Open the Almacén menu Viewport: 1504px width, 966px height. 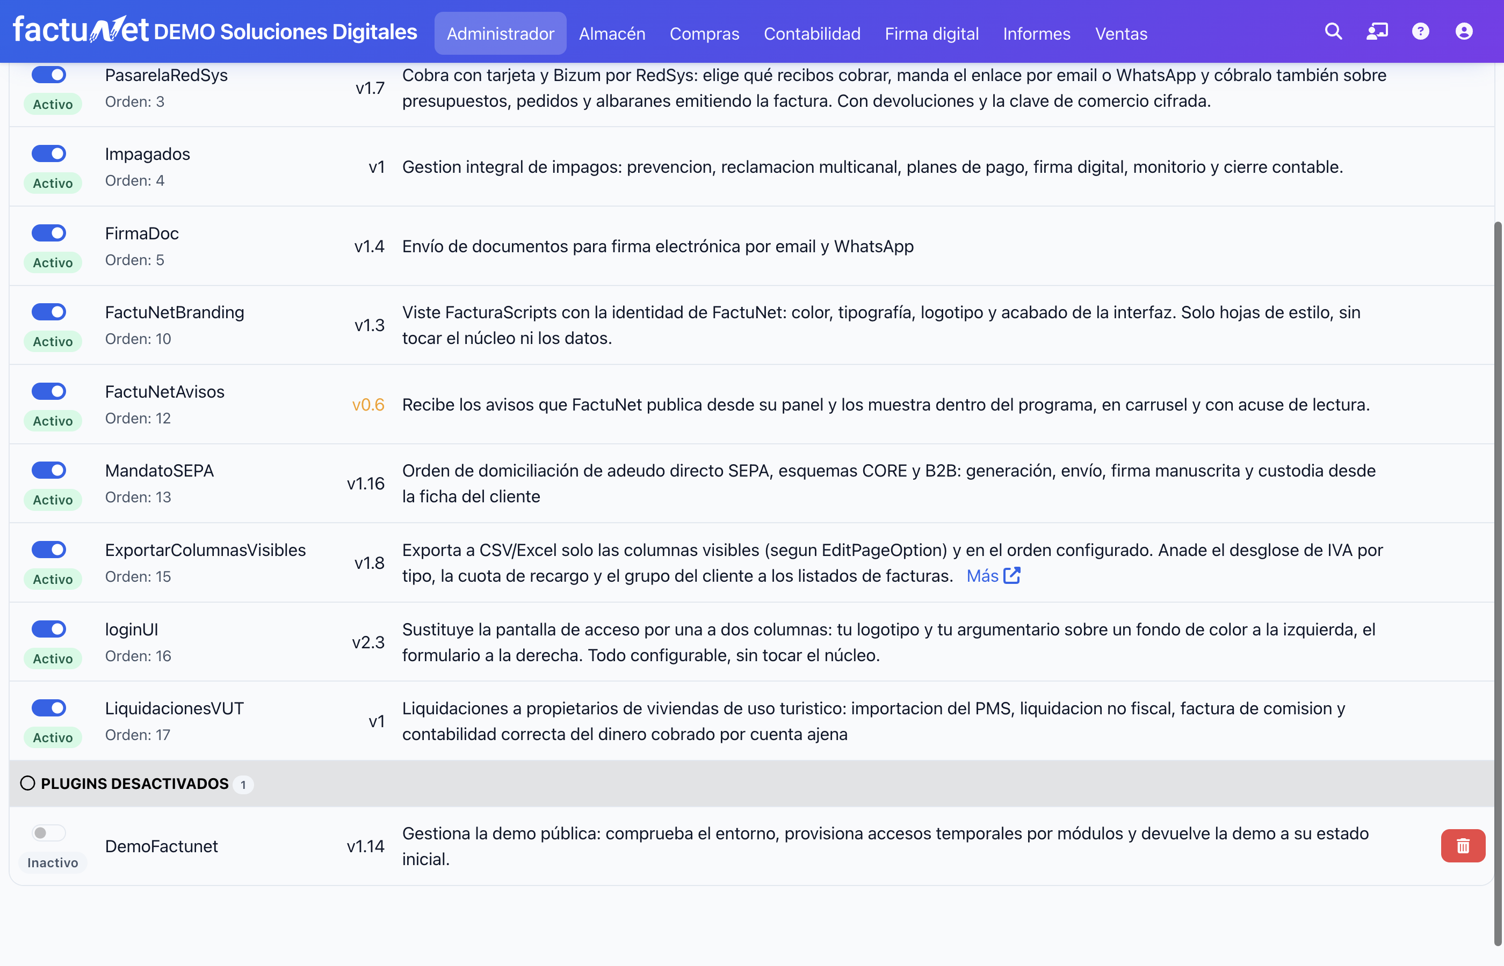pyautogui.click(x=612, y=33)
